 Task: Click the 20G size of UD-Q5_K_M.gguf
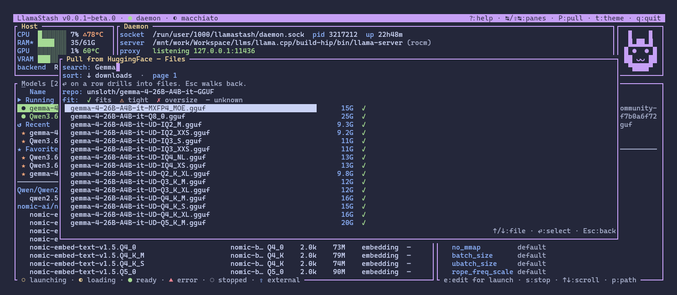pos(347,223)
